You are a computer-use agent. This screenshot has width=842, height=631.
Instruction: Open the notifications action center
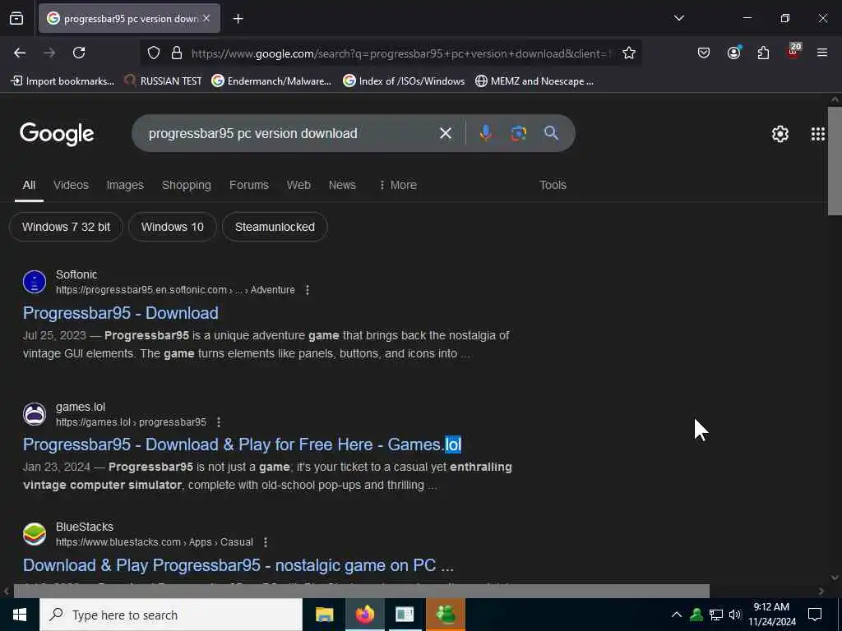click(x=815, y=615)
